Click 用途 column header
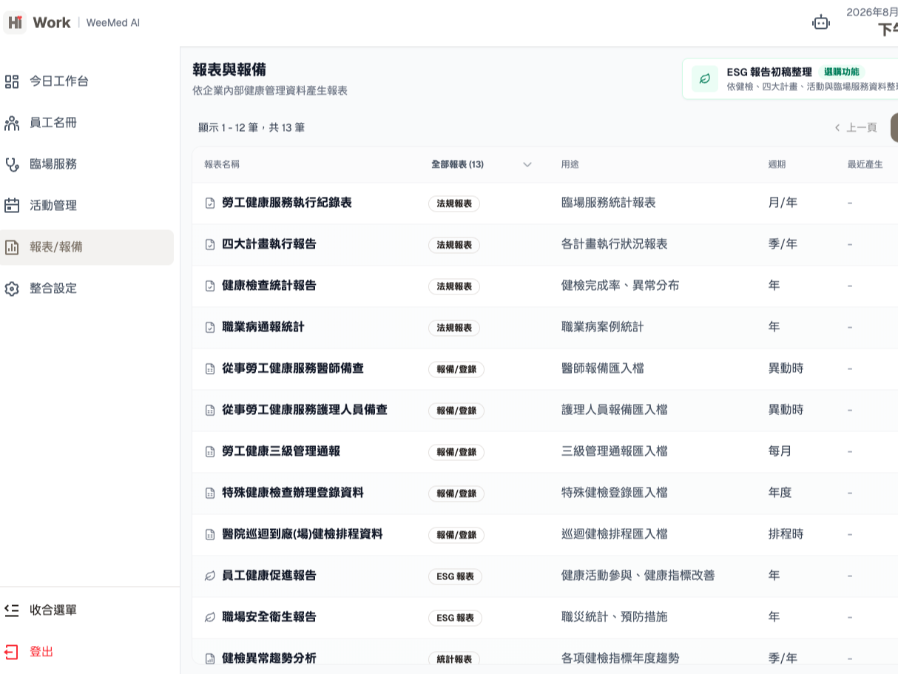Viewport: 898px width, 674px height. tap(570, 164)
